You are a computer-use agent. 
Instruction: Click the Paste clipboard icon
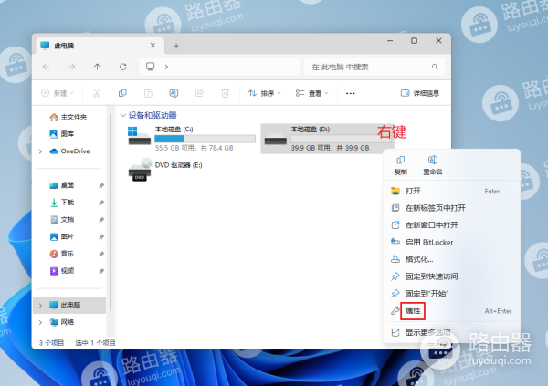(148, 93)
